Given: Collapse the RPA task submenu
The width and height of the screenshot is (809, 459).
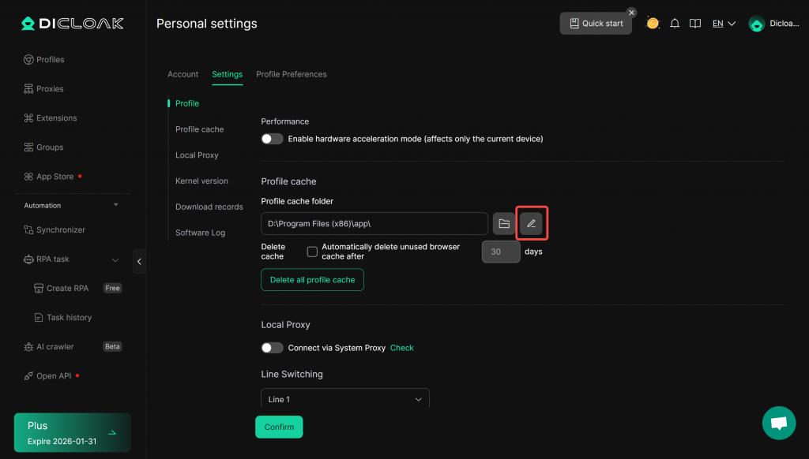Looking at the screenshot, I should (115, 259).
